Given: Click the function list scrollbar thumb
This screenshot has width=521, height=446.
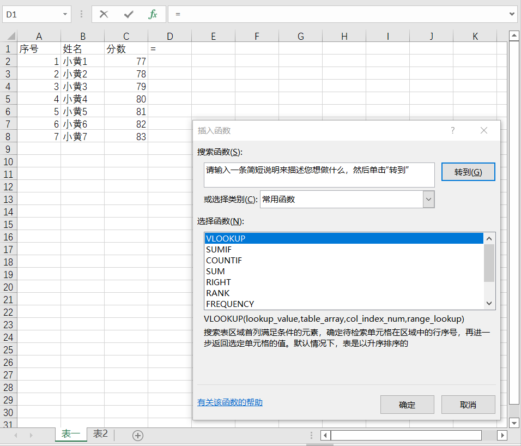Looking at the screenshot, I should click(489, 263).
